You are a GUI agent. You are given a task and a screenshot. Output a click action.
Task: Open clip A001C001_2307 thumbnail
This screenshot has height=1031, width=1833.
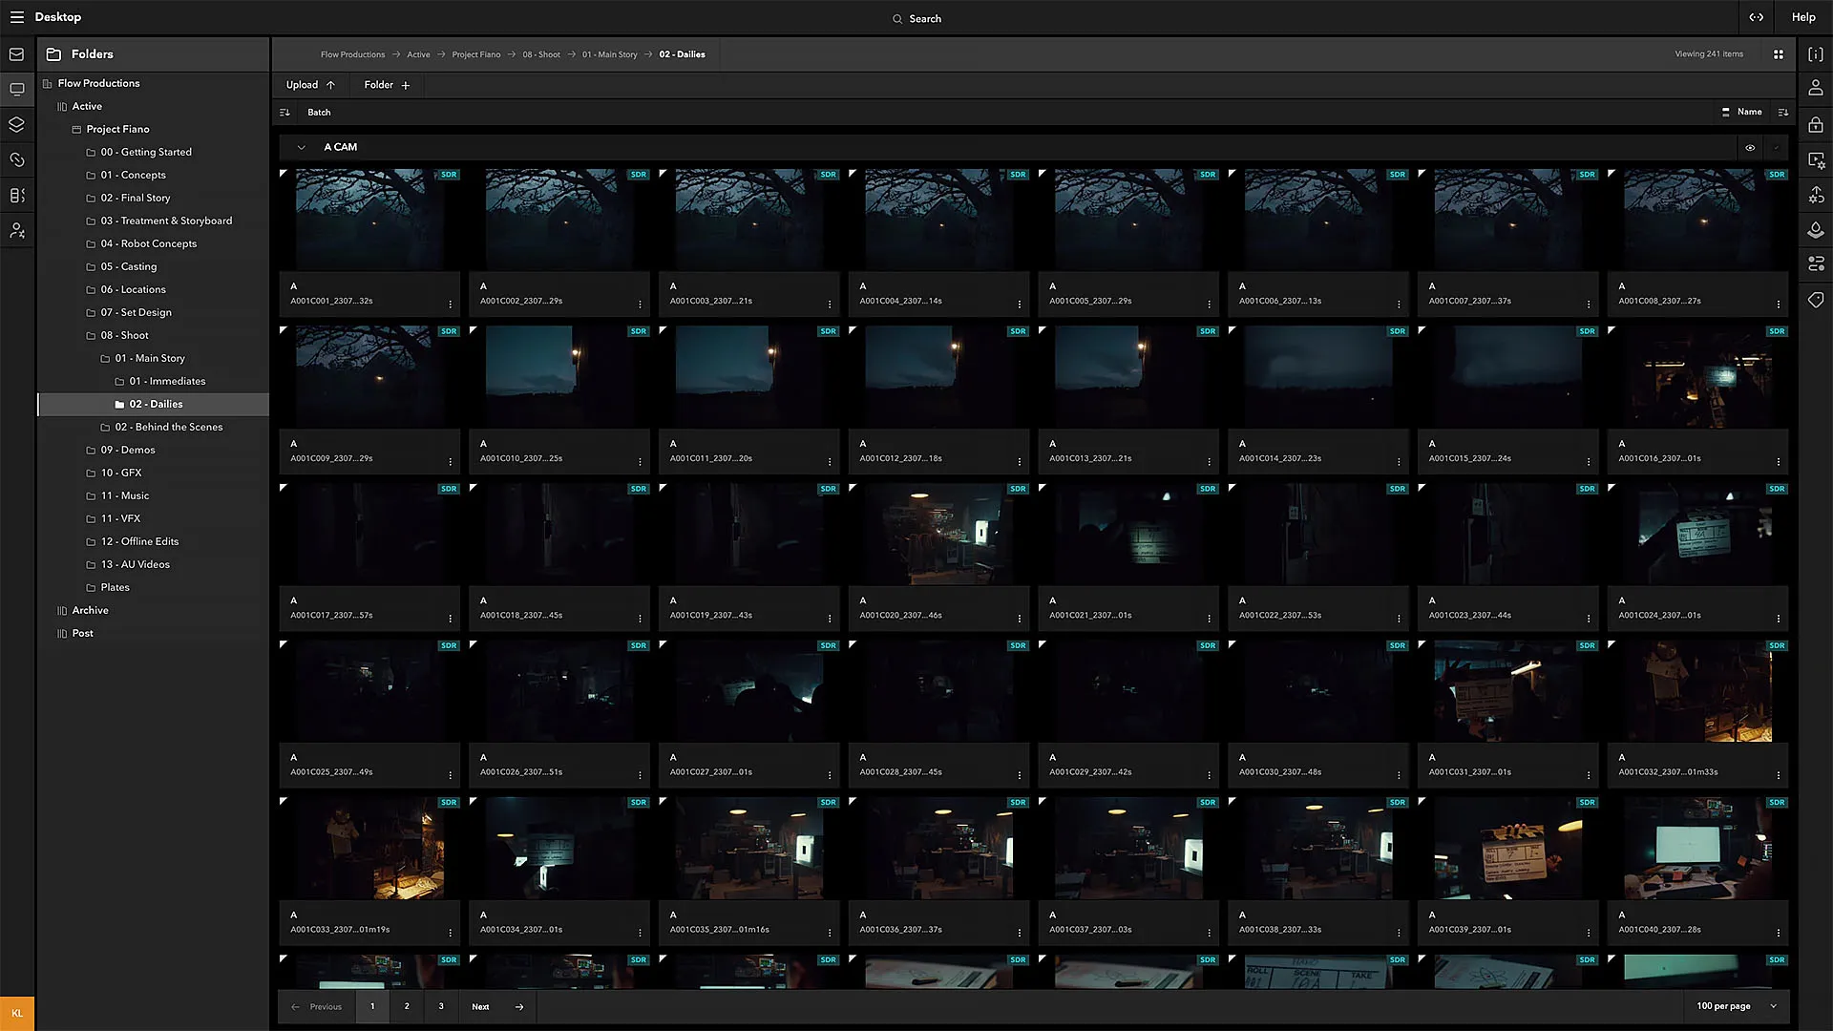click(369, 218)
